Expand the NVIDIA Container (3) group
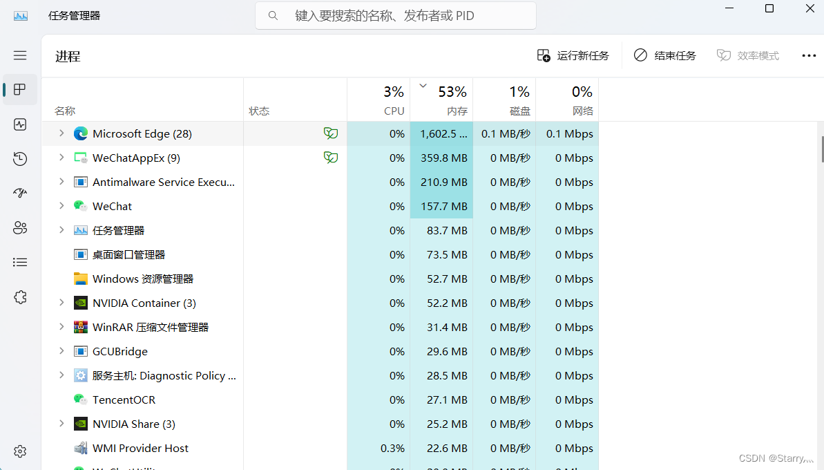 pos(61,303)
